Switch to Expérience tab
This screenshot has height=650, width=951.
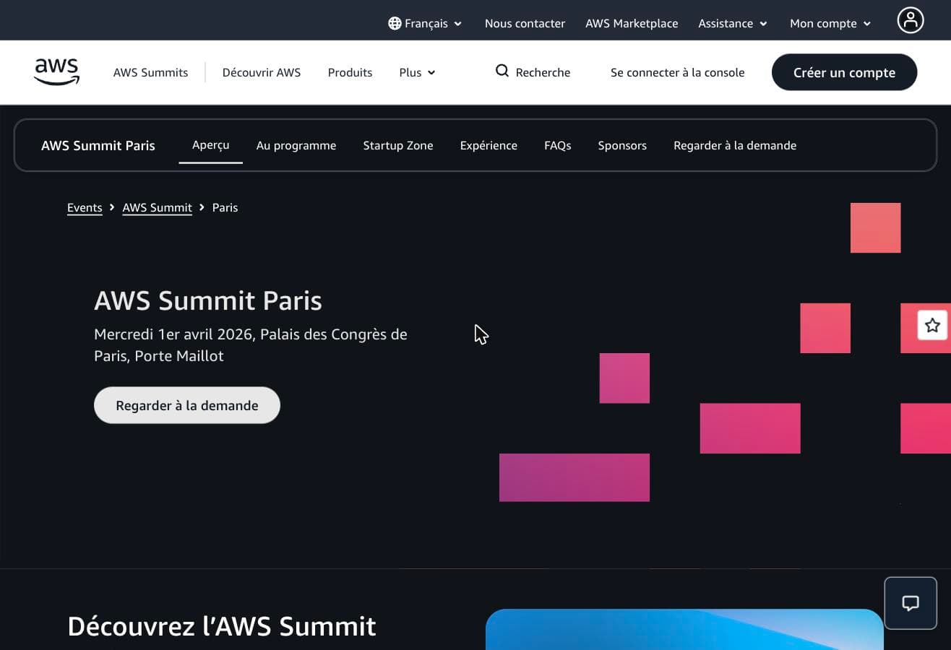[489, 145]
